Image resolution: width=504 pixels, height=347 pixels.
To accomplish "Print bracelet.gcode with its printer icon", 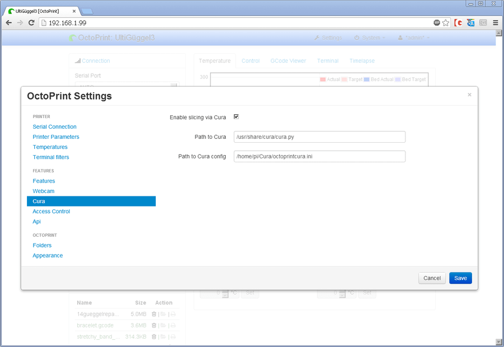I will 173,326.
